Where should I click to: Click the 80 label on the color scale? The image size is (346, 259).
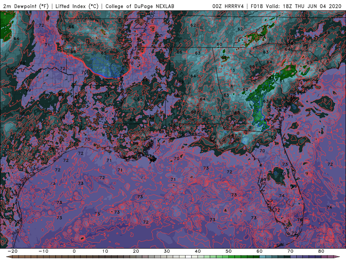[x=321, y=251]
